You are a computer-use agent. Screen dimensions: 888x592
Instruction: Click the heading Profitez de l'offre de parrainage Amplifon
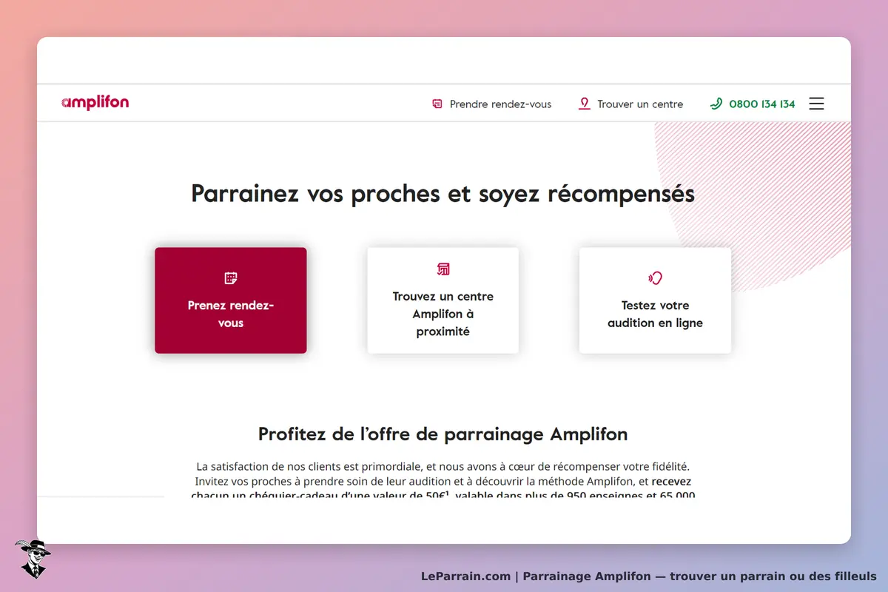click(443, 434)
